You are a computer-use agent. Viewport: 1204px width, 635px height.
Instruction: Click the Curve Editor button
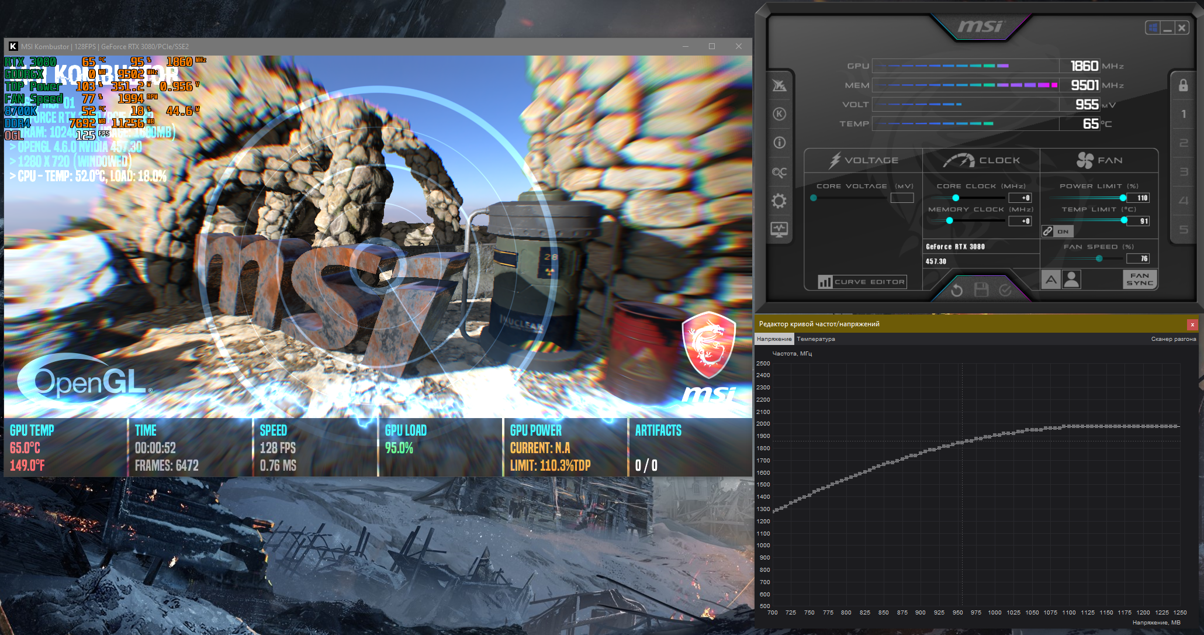coord(863,282)
